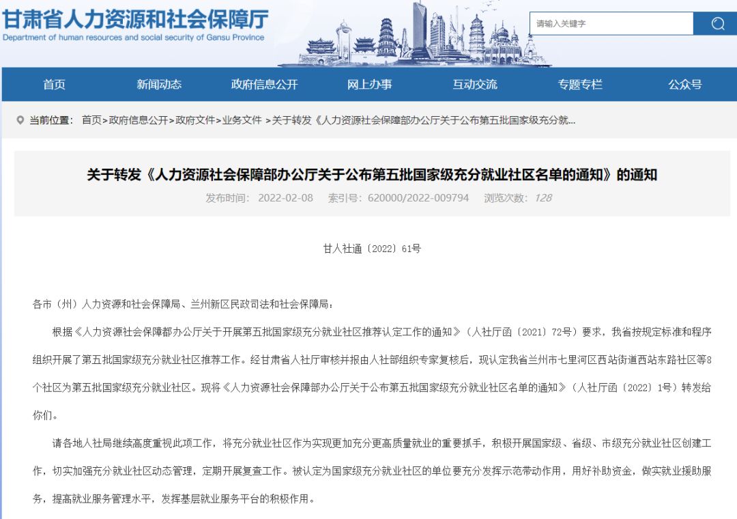Open the 首页 navigation menu
This screenshot has height=519, width=737.
tap(54, 84)
